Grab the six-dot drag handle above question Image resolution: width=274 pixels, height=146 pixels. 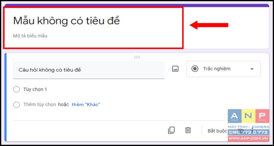[x=137, y=57]
